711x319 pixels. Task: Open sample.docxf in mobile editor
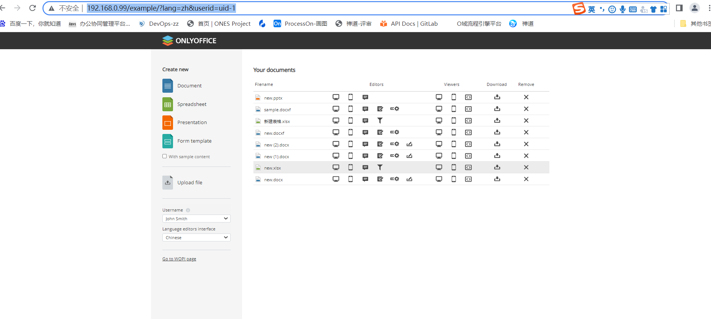point(351,109)
